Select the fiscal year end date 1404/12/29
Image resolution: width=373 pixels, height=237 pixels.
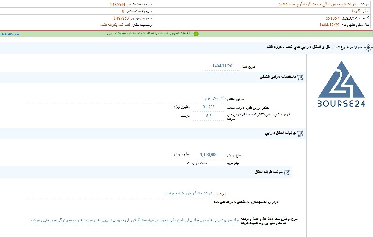point(329,25)
